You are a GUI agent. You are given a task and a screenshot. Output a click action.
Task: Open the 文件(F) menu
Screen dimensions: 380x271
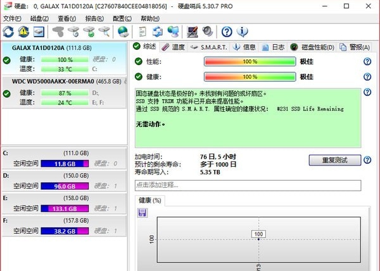pos(12,18)
